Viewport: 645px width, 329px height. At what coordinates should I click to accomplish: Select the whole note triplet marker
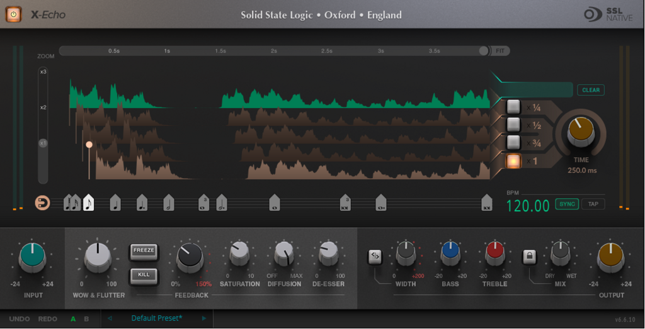[x=203, y=203]
